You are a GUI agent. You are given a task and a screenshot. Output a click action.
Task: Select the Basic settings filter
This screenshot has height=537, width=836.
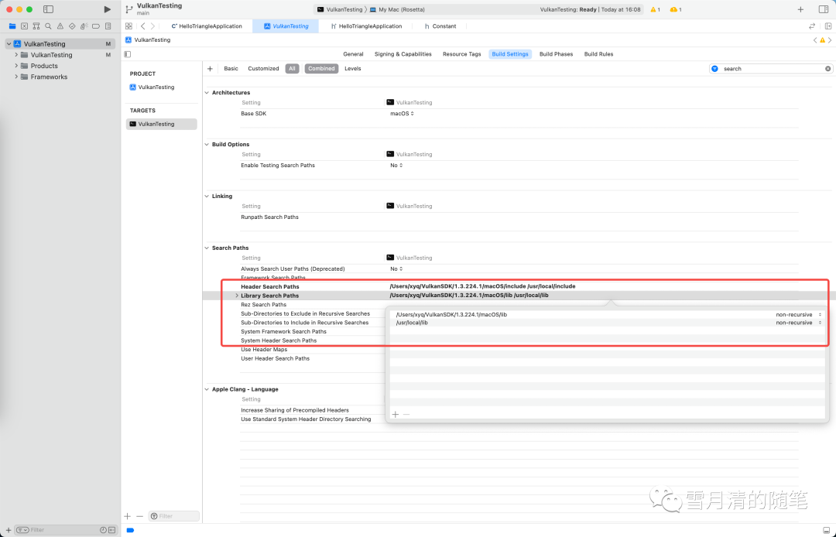click(231, 69)
